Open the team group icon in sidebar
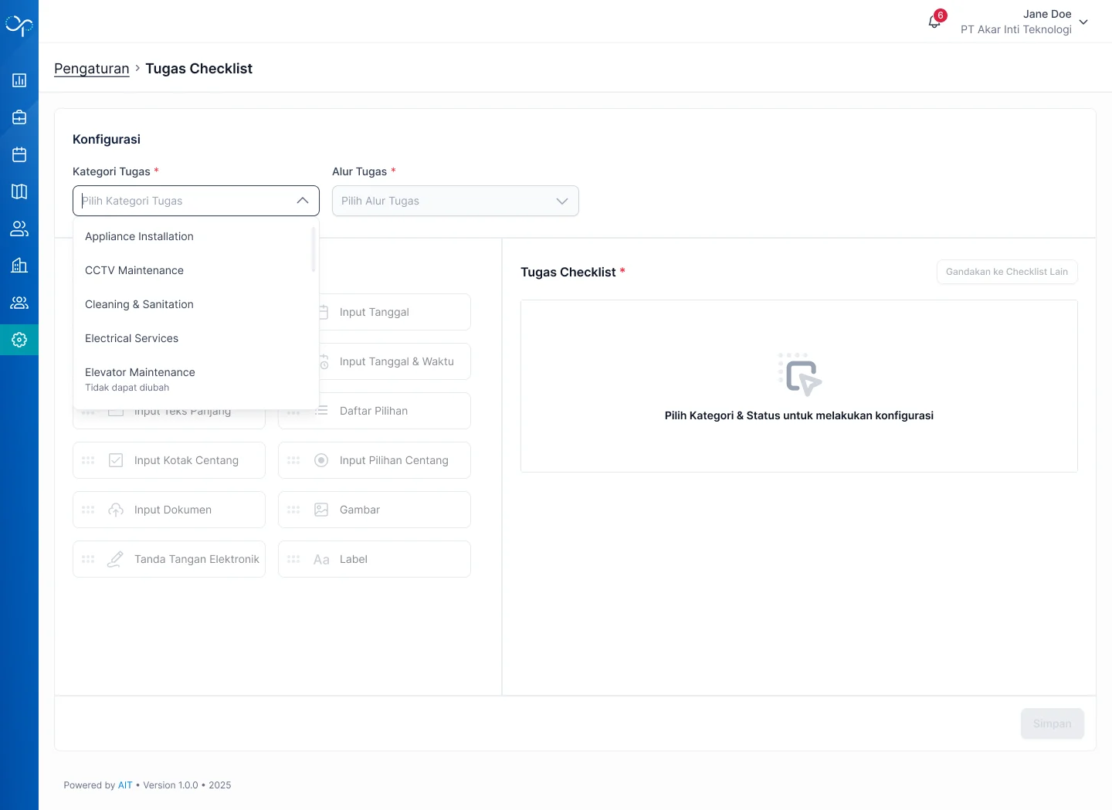The image size is (1112, 810). [x=19, y=303]
